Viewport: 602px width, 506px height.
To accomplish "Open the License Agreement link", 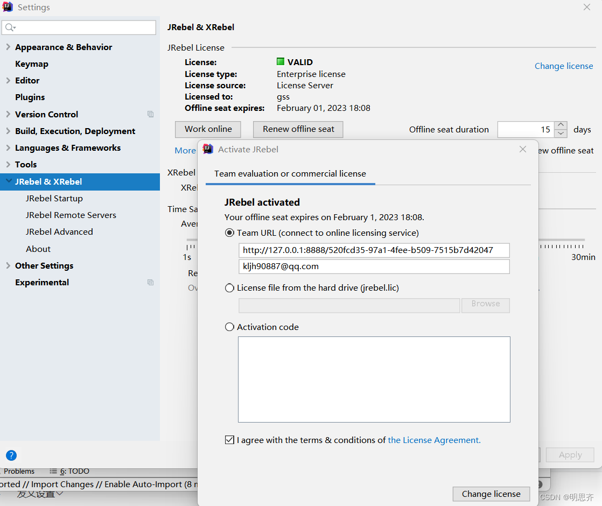I will click(434, 440).
